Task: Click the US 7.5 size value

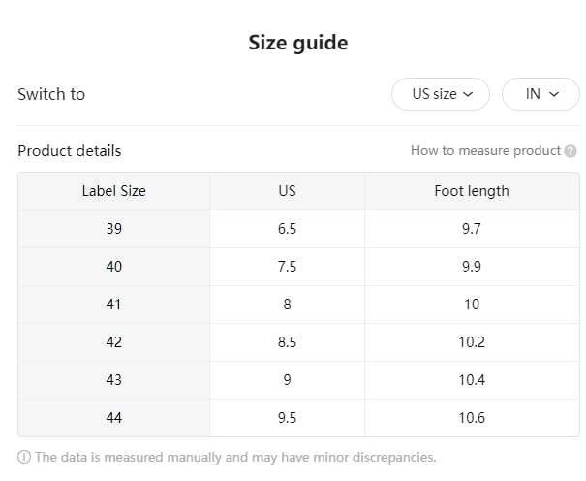Action: coord(287,267)
